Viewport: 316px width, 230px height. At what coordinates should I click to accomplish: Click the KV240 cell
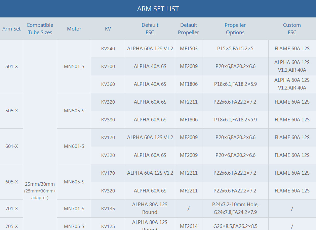[108, 49]
